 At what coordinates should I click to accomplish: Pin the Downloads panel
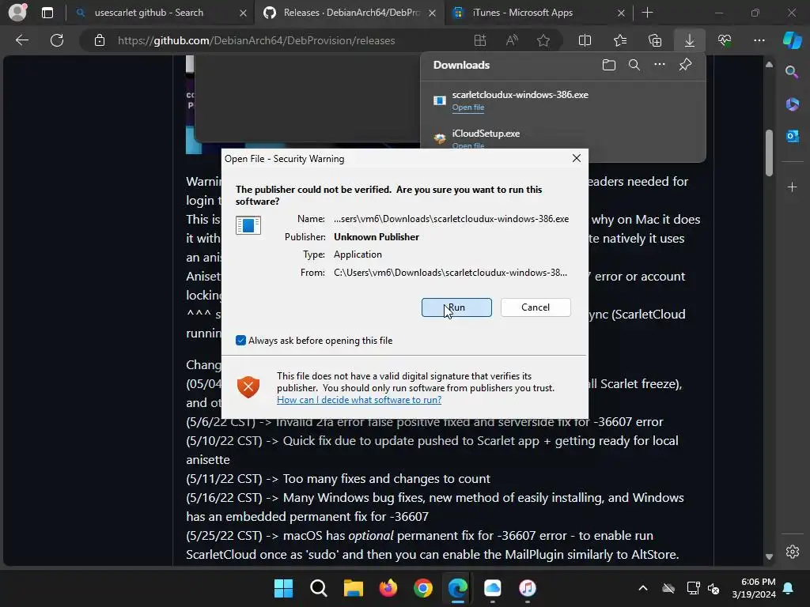[685, 65]
